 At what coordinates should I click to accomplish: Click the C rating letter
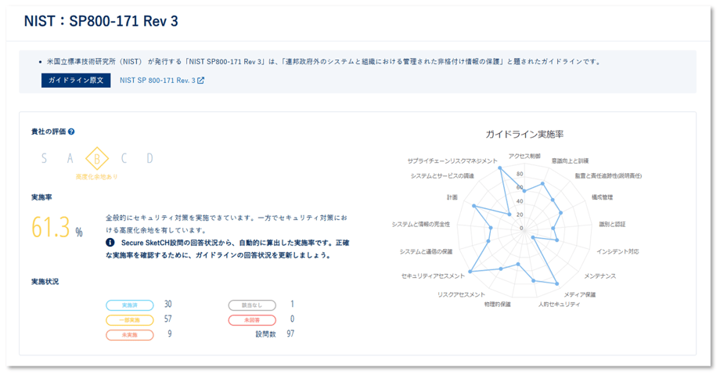[x=124, y=159]
